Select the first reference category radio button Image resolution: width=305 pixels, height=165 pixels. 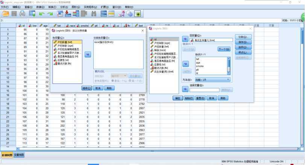(x=130, y=81)
